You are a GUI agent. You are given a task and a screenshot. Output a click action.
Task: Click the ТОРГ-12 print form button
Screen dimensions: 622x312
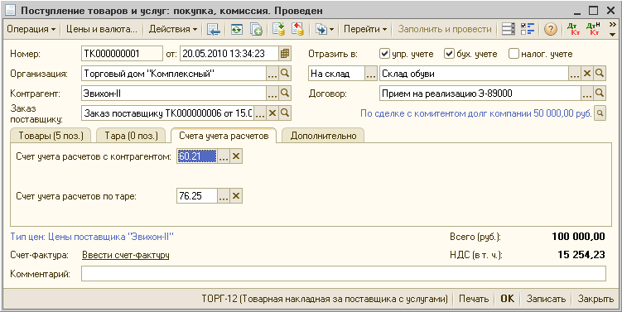point(325,299)
